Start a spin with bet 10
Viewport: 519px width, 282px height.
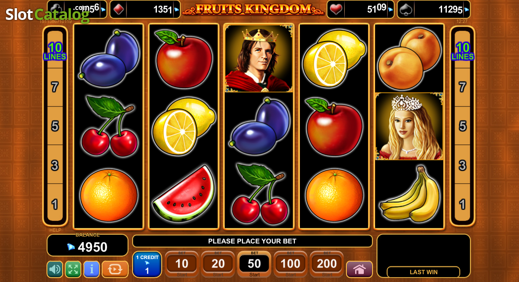182,264
